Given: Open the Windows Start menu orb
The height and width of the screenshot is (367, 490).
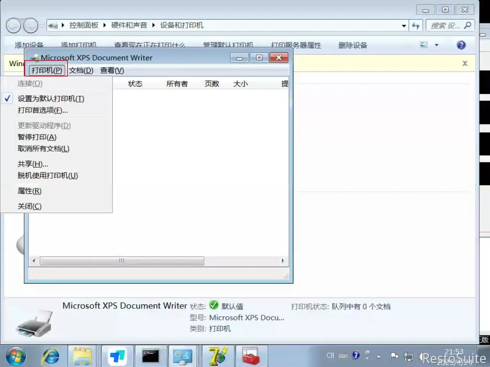Looking at the screenshot, I should click(16, 356).
